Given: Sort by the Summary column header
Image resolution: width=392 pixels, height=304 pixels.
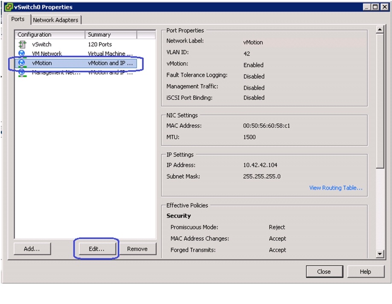Looking at the screenshot, I should click(x=111, y=35).
